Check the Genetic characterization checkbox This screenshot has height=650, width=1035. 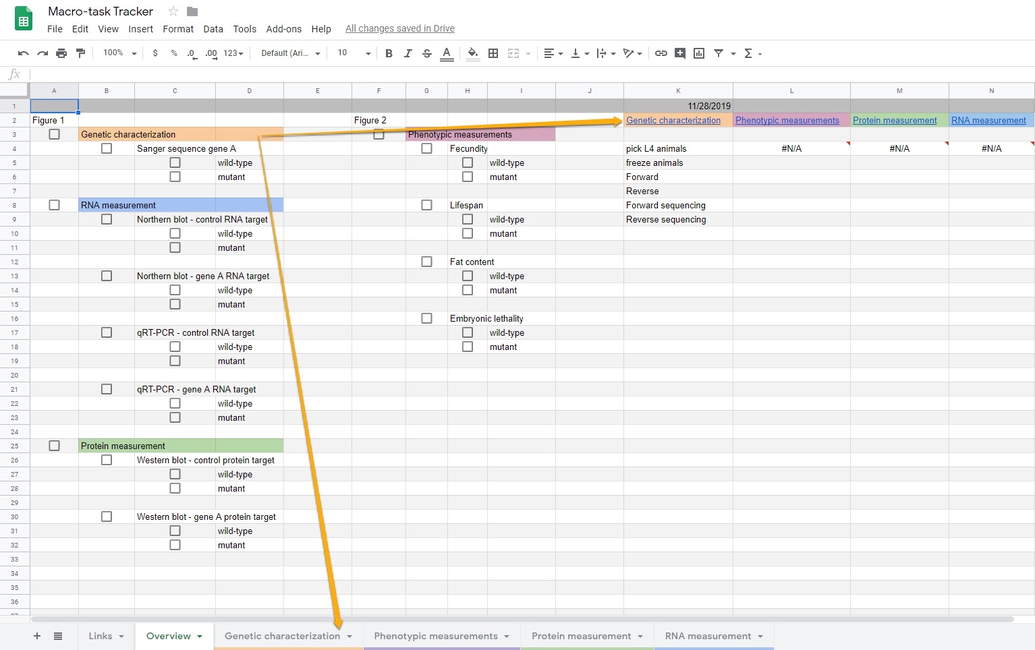(55, 134)
